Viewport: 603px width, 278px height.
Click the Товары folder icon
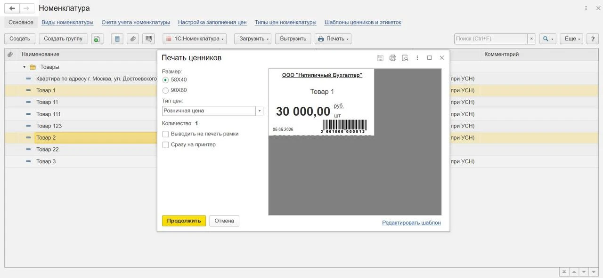pyautogui.click(x=33, y=67)
